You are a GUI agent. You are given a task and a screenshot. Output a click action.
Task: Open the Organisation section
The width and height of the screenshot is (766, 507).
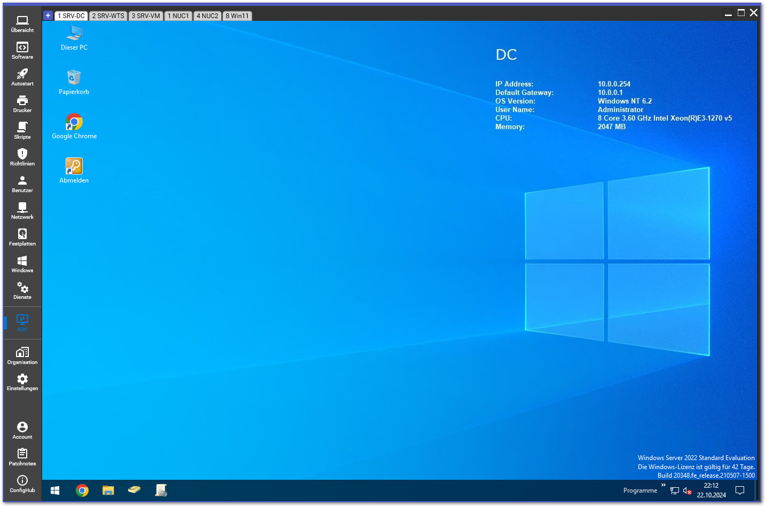(22, 356)
